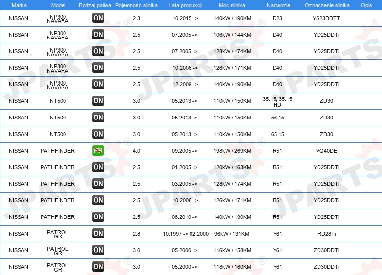Select the 116kW / 158KM power cell
The image size is (382, 275).
(x=233, y=250)
